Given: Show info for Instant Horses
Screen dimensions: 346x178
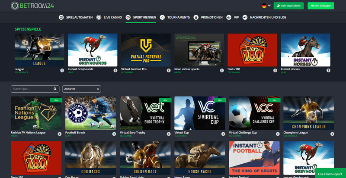Looking at the screenshot, I should 328,70.
